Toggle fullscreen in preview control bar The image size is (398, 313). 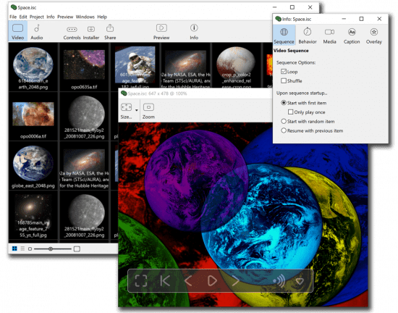point(141,281)
